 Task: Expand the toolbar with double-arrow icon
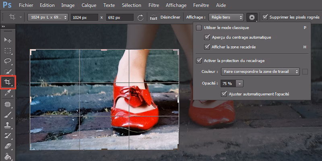[x=3, y=27]
